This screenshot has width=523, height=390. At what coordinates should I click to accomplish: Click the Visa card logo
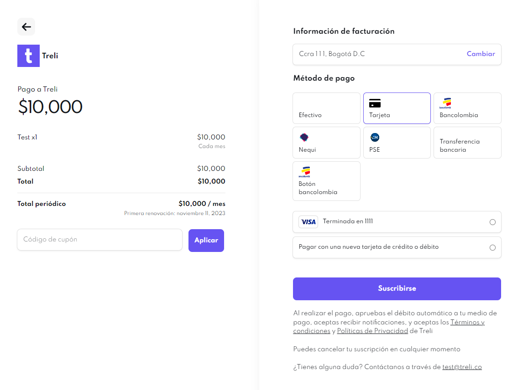[x=309, y=222]
